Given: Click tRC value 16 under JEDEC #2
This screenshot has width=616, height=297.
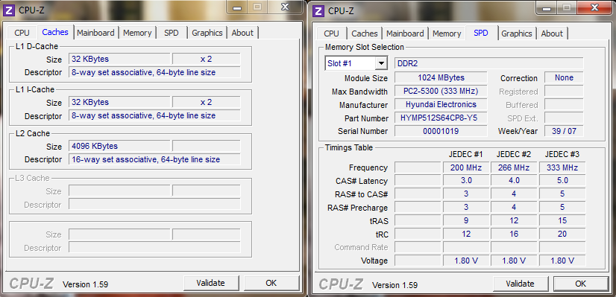Looking at the screenshot, I should 515,234.
